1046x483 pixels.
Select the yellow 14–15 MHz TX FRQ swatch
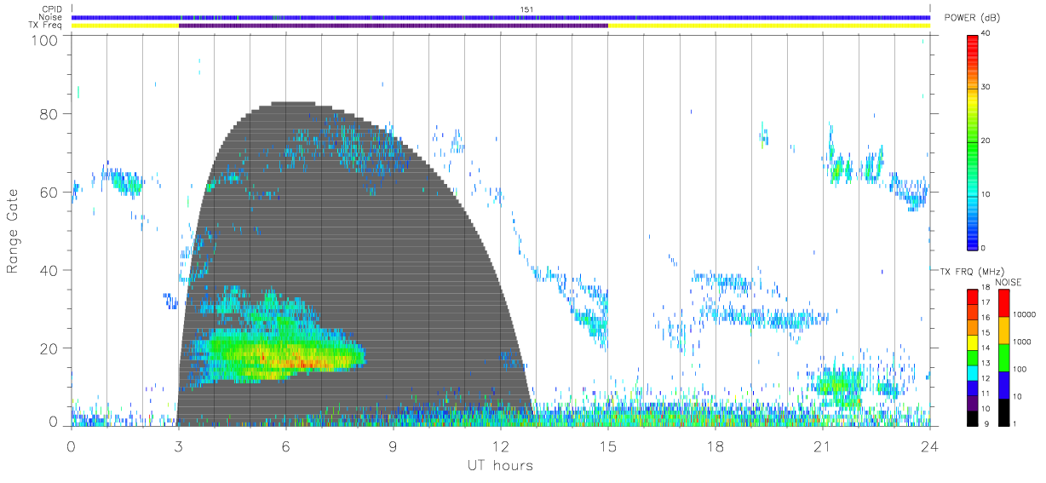(972, 341)
